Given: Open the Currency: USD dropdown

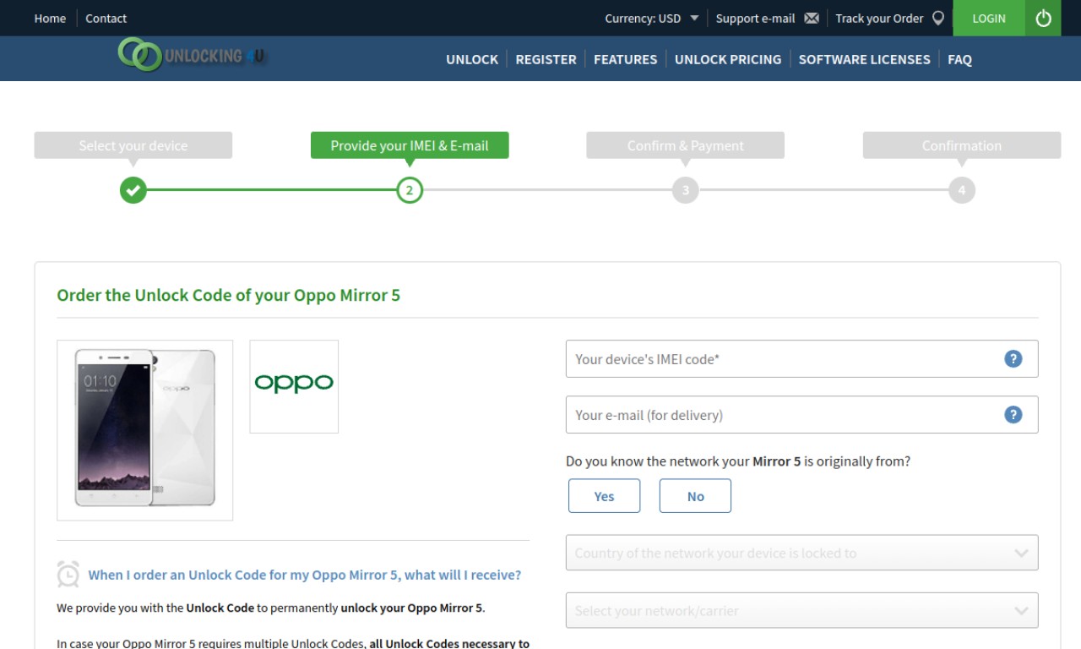Looking at the screenshot, I should click(x=652, y=19).
